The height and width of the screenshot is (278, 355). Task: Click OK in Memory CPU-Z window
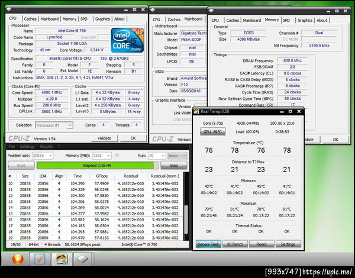click(x=335, y=140)
